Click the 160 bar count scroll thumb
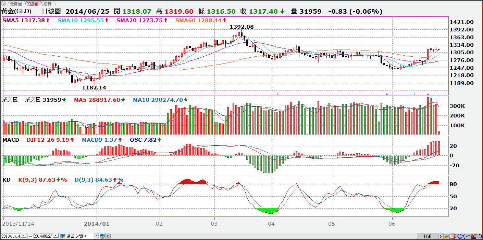Viewport: 483px width, 240px height. [x=428, y=236]
